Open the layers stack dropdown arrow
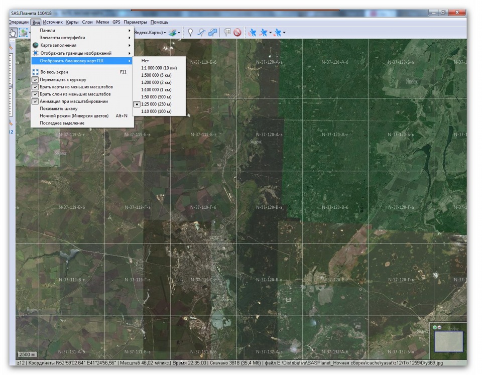 pyautogui.click(x=179, y=33)
